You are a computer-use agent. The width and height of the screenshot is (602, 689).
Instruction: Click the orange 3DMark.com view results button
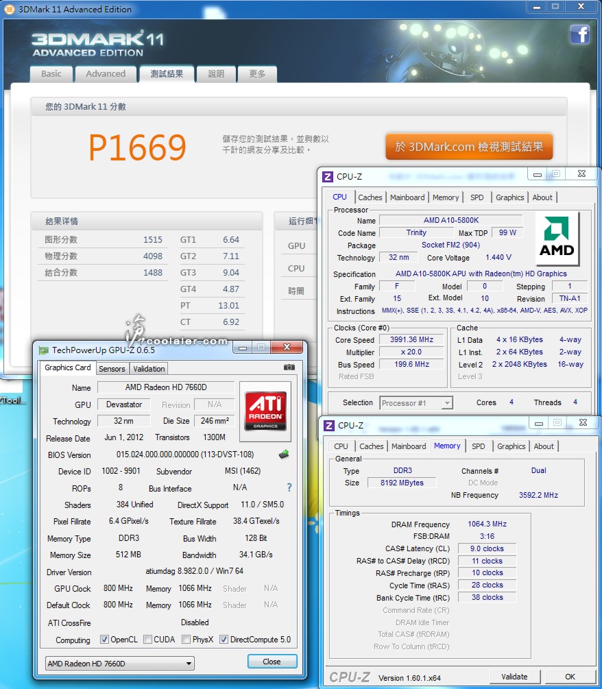click(x=469, y=147)
